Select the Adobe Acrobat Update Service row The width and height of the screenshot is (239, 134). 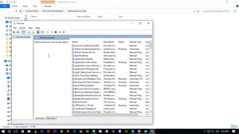point(111,49)
